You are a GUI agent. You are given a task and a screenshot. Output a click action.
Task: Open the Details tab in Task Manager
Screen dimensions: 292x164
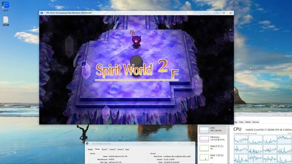[x=248, y=122]
